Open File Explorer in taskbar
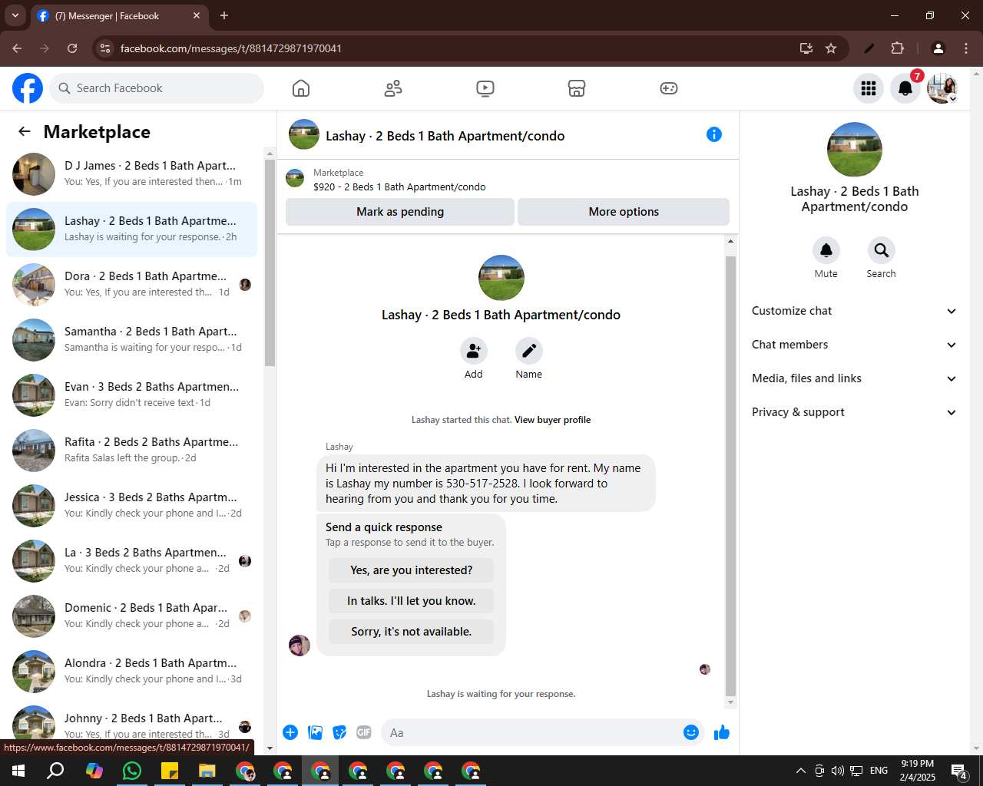 [x=207, y=771]
